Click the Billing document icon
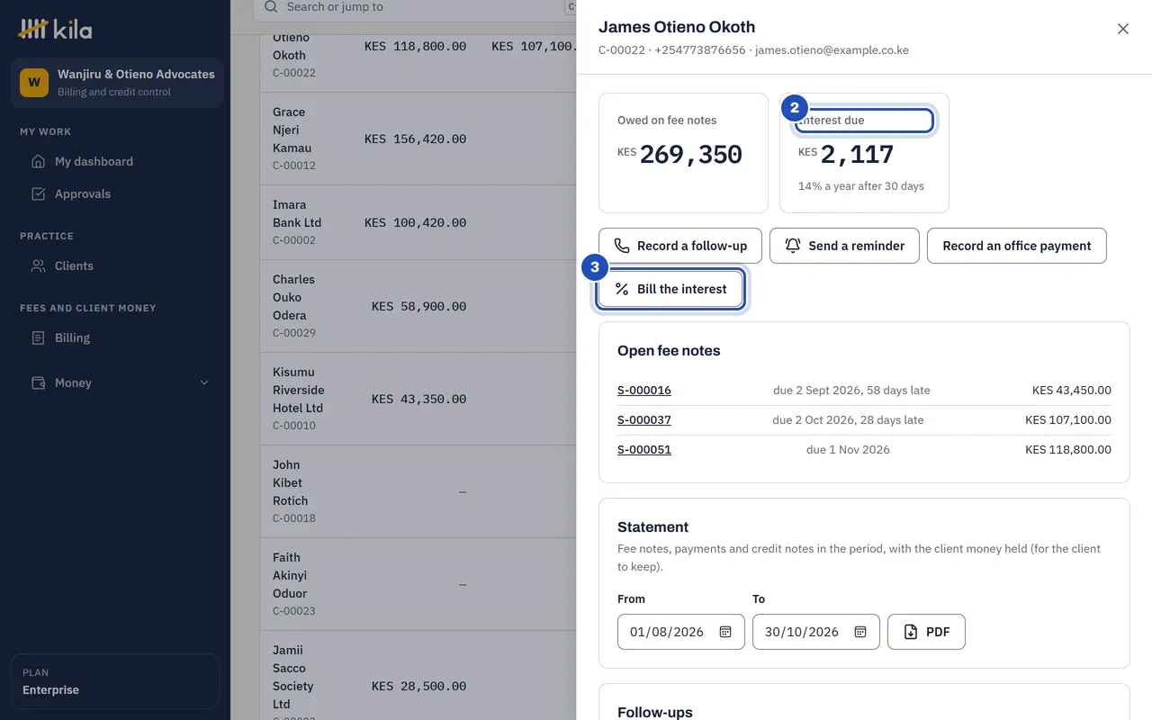 38,338
